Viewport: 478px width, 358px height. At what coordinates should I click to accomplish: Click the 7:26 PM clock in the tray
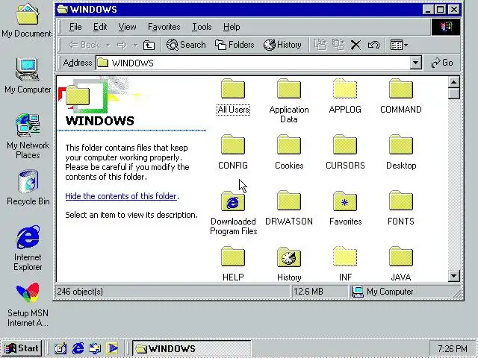453,348
